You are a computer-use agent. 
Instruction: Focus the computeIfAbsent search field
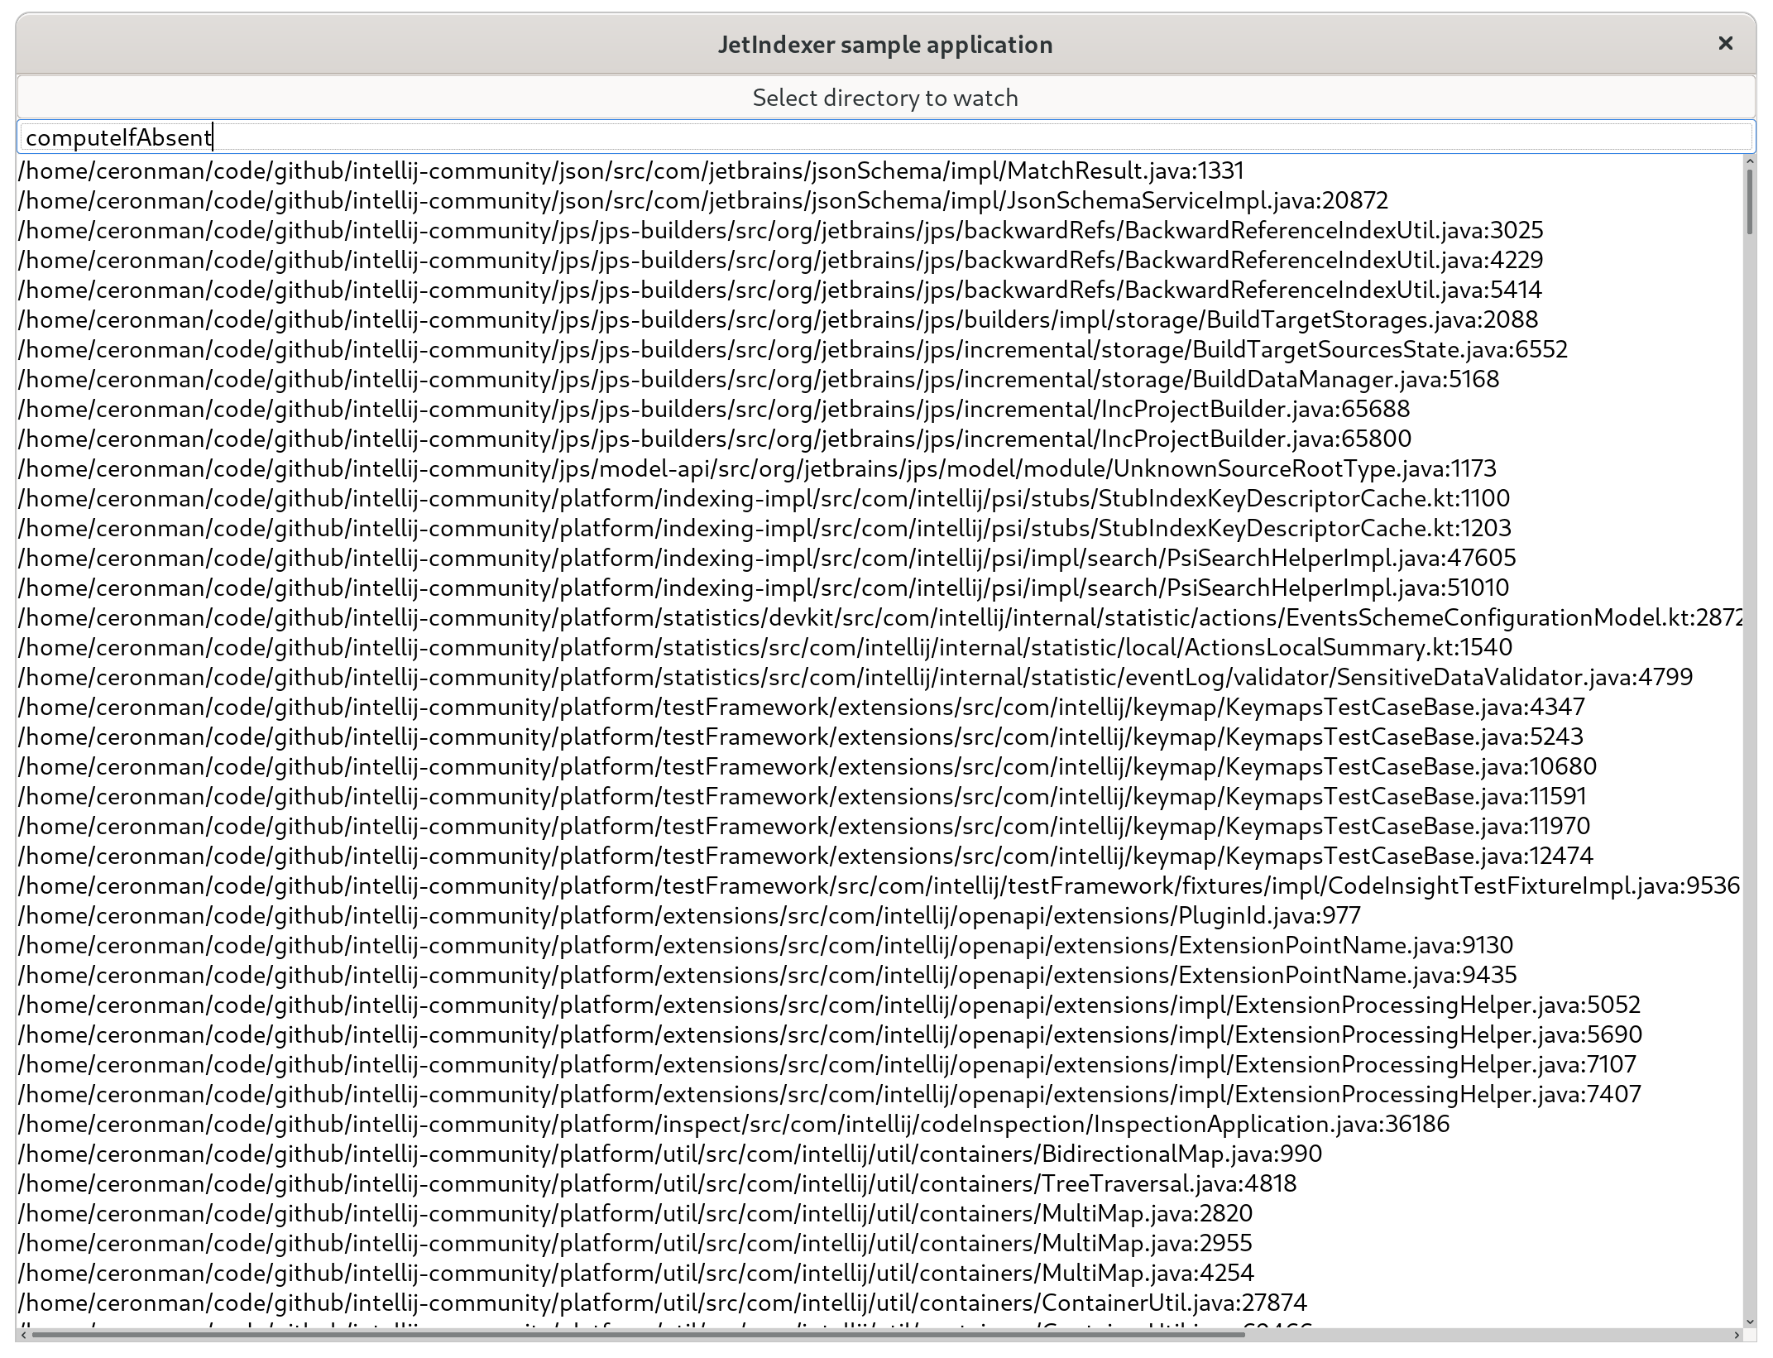tap(885, 137)
